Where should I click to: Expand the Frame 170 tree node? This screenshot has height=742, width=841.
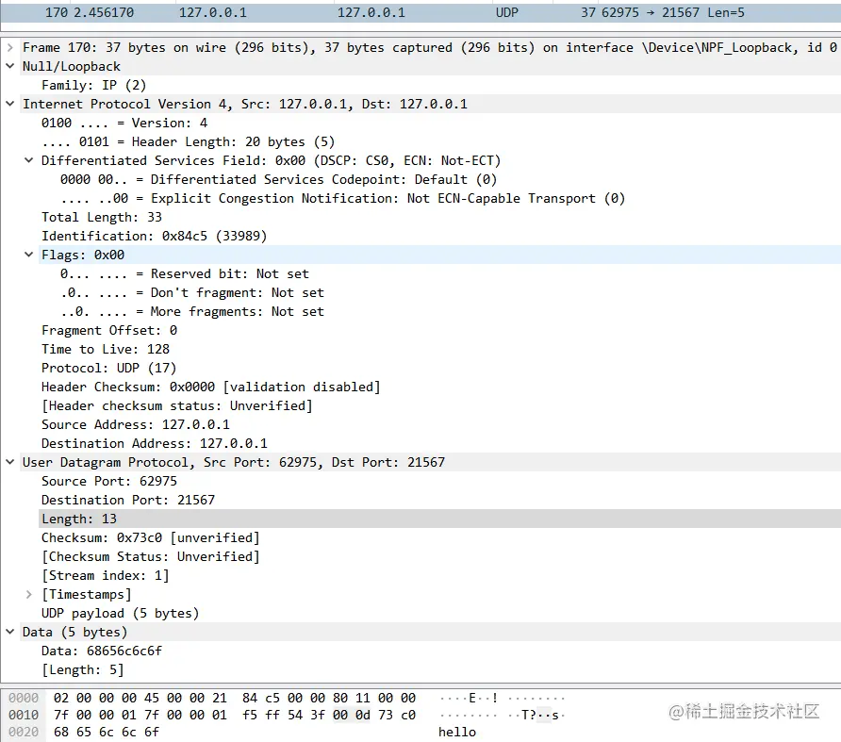pyautogui.click(x=9, y=48)
